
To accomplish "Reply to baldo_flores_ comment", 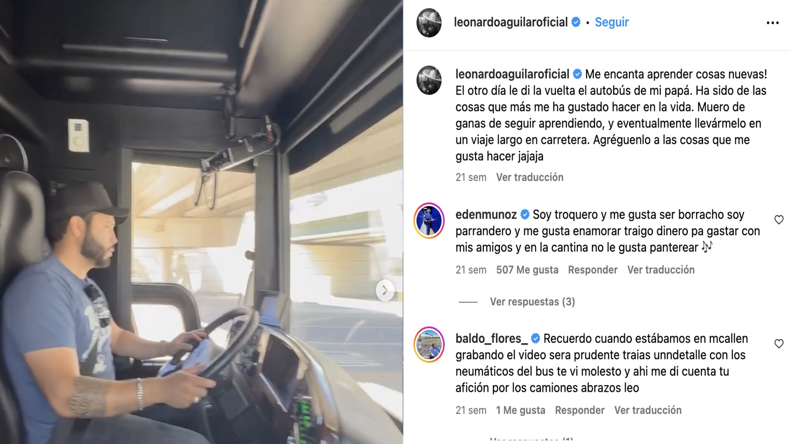I will coord(579,410).
